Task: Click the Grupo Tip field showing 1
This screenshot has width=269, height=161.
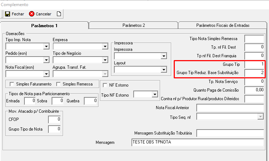Action: click(x=254, y=64)
